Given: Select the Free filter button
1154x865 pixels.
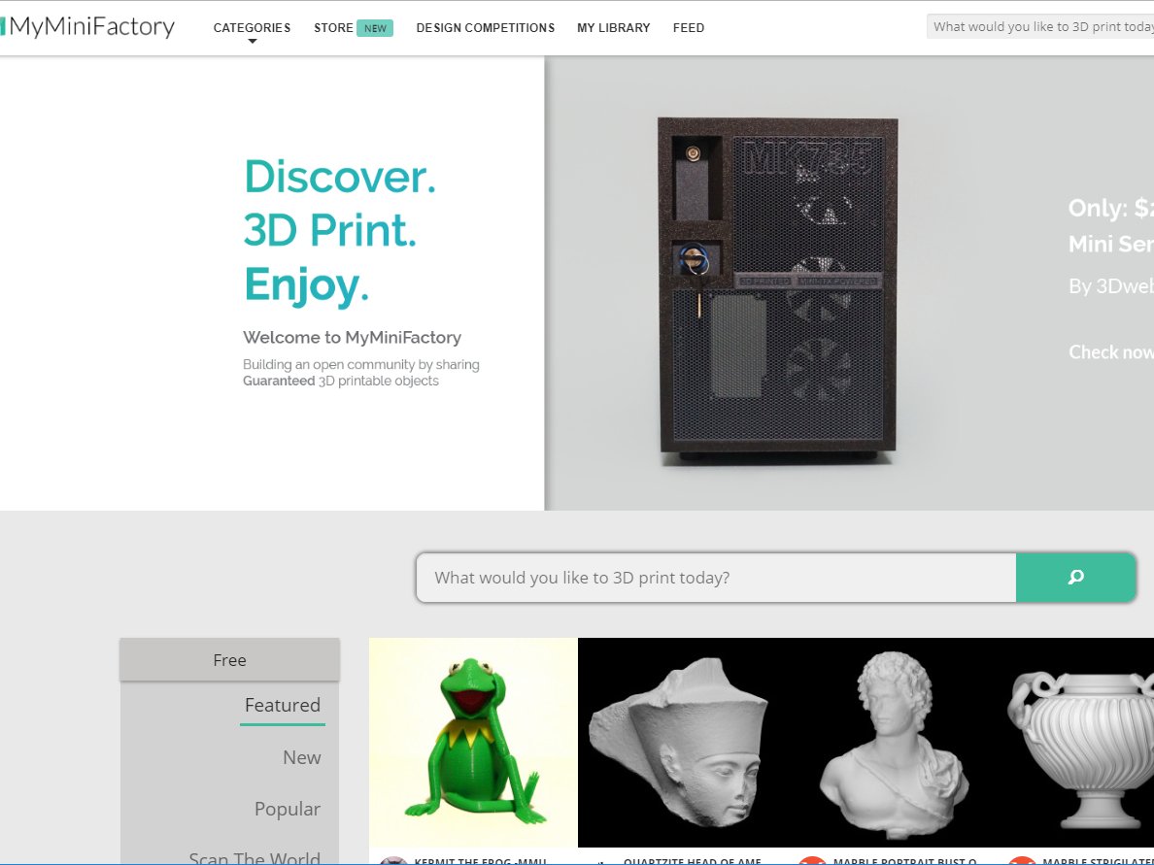Looking at the screenshot, I should pos(229,660).
